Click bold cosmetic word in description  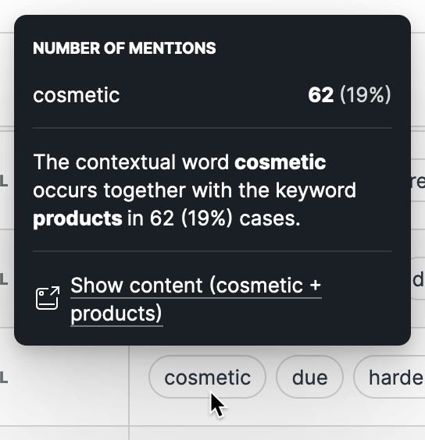[x=280, y=162]
